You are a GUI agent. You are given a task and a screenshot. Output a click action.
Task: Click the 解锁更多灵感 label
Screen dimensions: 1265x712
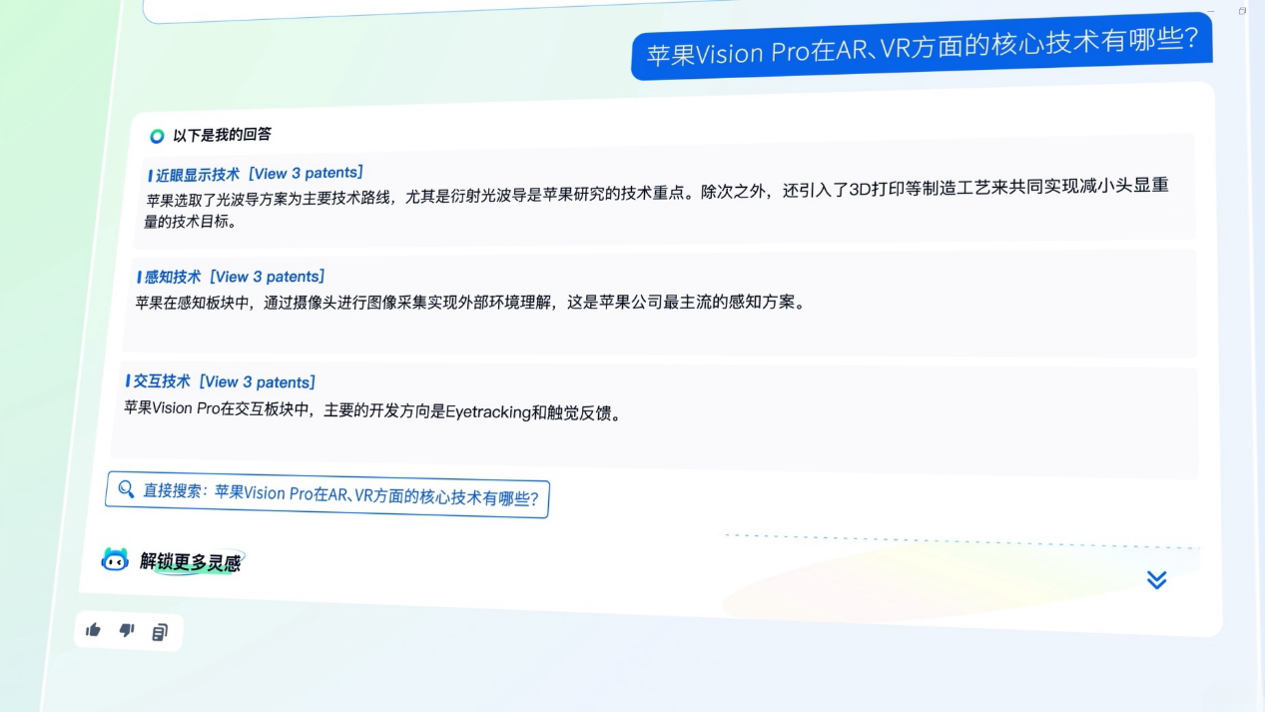click(191, 562)
